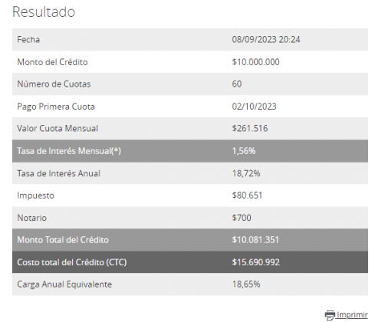
Task: Click Número de Cuotas label
Action: tap(54, 84)
